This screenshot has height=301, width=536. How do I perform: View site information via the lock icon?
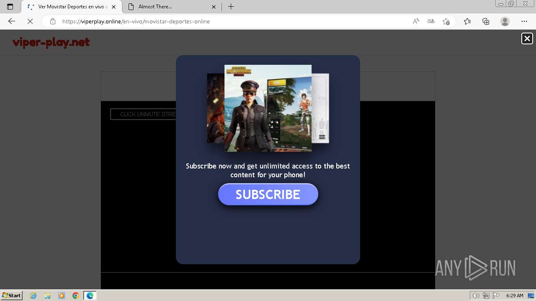click(52, 21)
